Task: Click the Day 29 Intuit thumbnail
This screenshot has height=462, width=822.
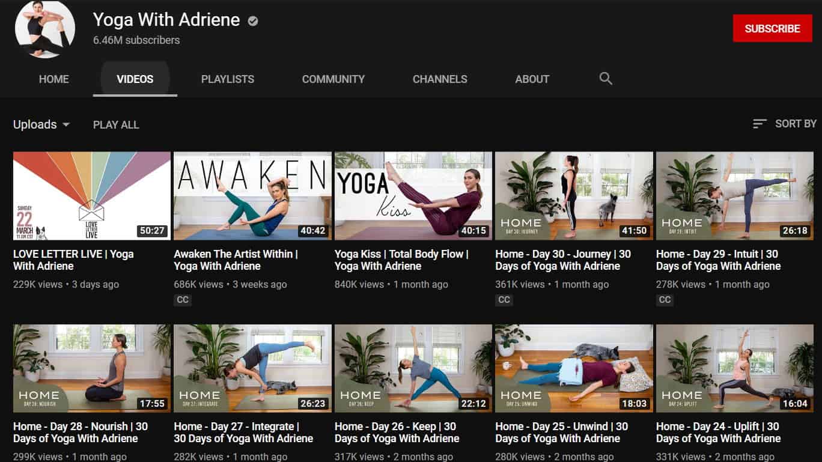Action: point(735,196)
